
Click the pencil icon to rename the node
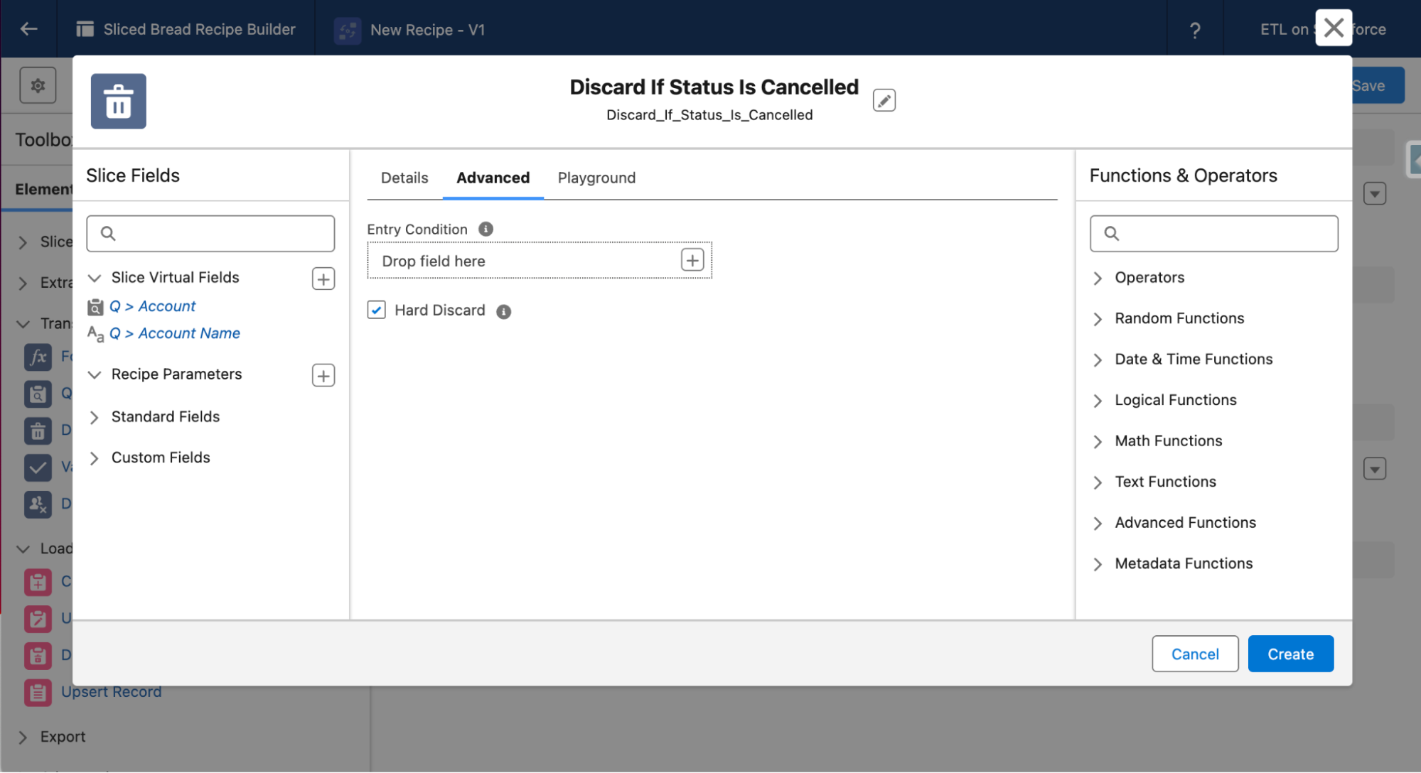point(884,100)
